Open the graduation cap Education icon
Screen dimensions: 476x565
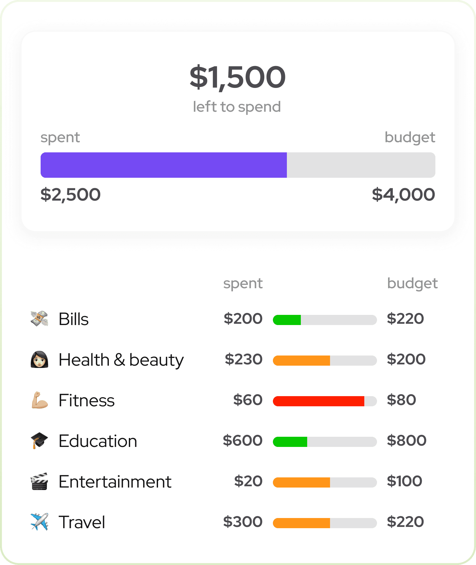click(x=39, y=441)
